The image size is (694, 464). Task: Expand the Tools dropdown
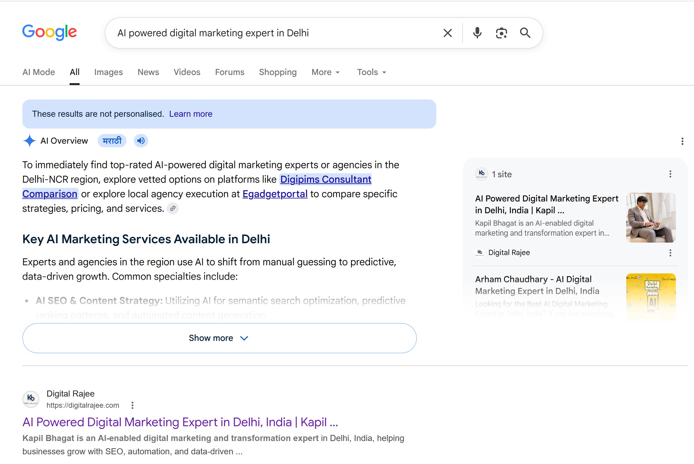[x=372, y=72]
